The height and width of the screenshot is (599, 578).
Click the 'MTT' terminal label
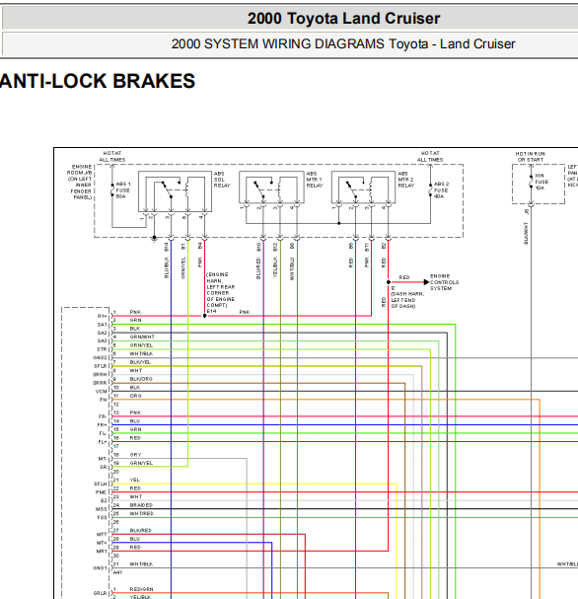102,535
